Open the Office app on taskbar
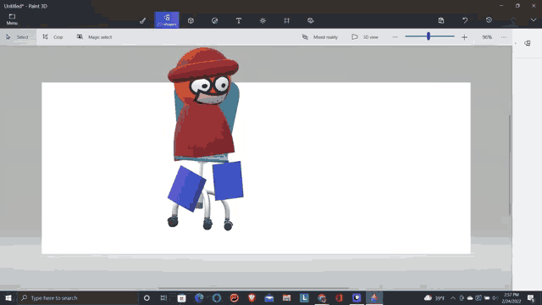Viewport: 542px width, 305px height. click(x=339, y=297)
